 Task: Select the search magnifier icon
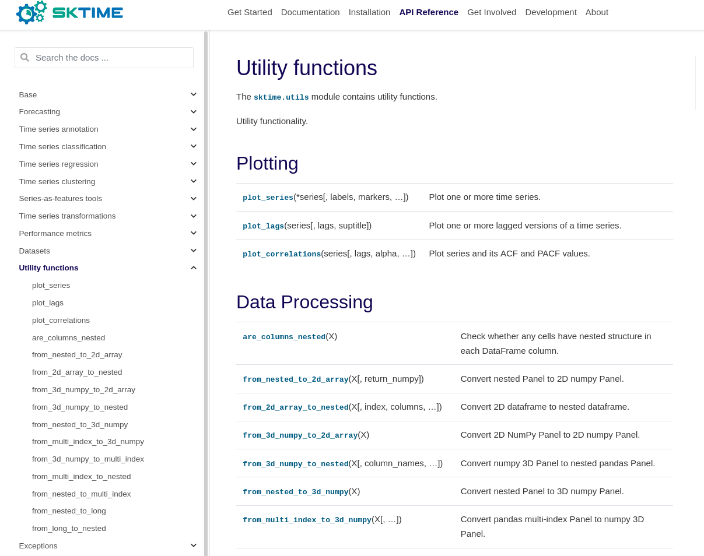[24, 57]
